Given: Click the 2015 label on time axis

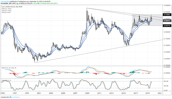Looking at the screenshot, I should 123,93.
